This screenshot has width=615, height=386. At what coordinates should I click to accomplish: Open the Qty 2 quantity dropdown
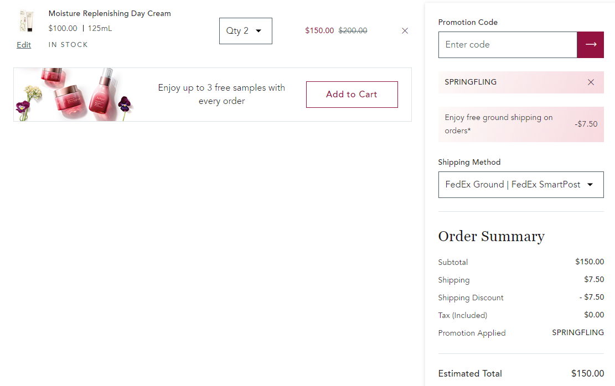coord(246,31)
